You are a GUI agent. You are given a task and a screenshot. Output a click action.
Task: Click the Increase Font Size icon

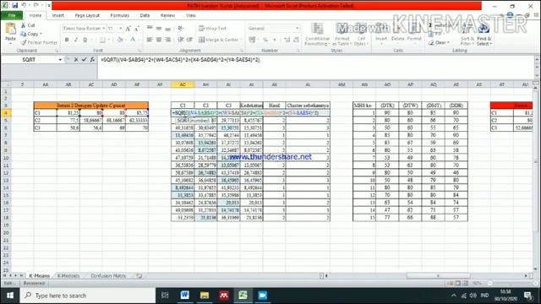128,29
